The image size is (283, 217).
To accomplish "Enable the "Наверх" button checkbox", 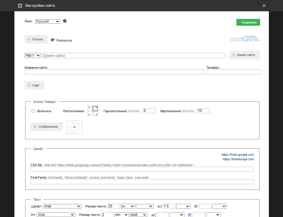I will 33,111.
